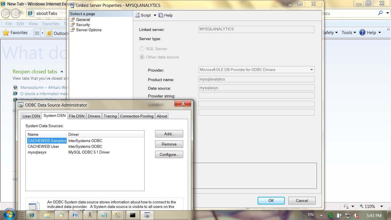Switch to the Connection Pooling tab
This screenshot has width=391, height=220.
click(x=137, y=116)
